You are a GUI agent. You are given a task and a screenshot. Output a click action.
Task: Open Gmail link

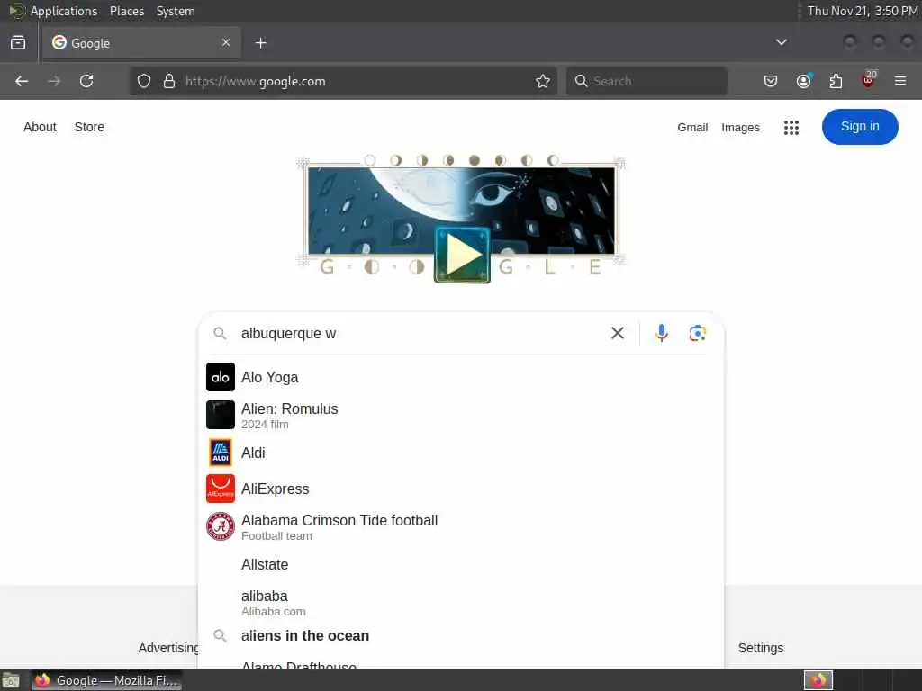692,128
